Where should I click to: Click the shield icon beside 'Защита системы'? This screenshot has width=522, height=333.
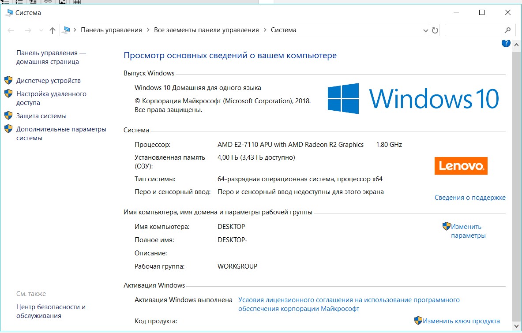coord(8,116)
